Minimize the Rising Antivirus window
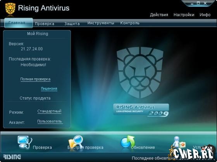217x162 pixels. (x=192, y=3)
